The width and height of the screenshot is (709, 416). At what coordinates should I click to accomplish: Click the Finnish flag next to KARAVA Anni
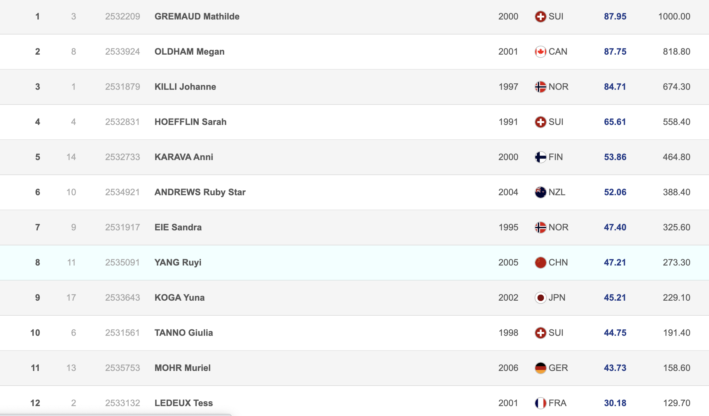[x=540, y=157]
